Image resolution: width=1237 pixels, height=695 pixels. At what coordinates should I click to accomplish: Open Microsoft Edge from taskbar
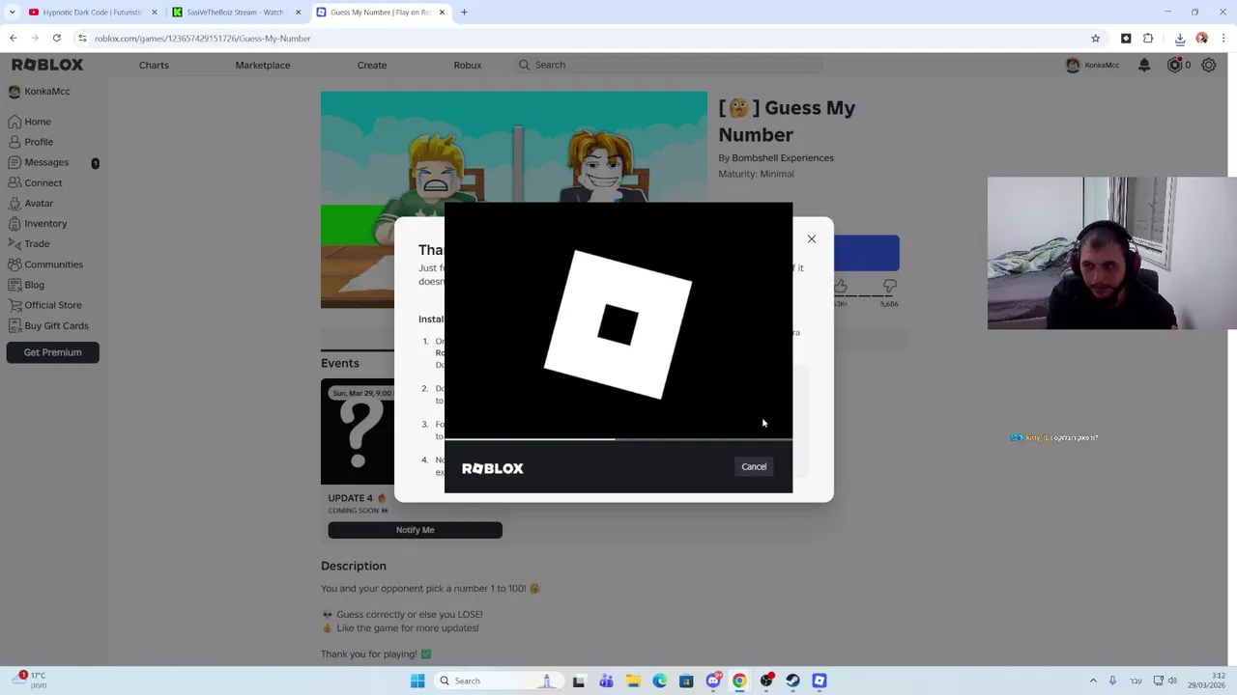tap(660, 681)
